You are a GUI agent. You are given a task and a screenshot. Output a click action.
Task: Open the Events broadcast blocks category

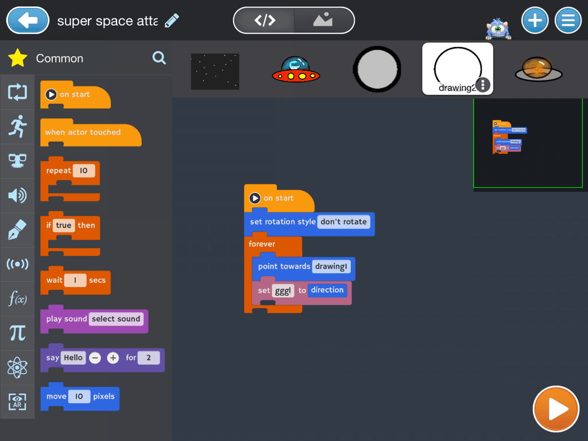[x=18, y=265]
